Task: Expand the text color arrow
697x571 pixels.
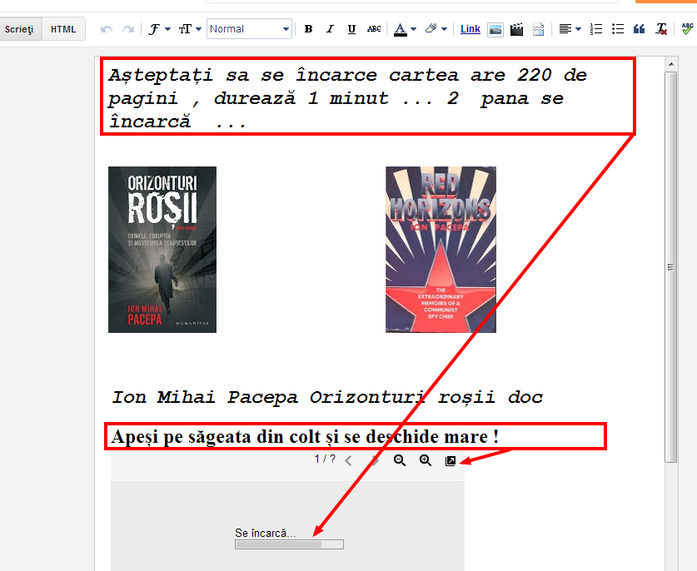Action: coord(413,29)
